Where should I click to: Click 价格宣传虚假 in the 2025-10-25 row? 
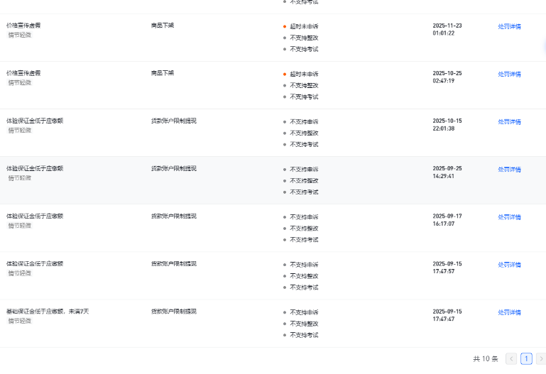point(23,72)
